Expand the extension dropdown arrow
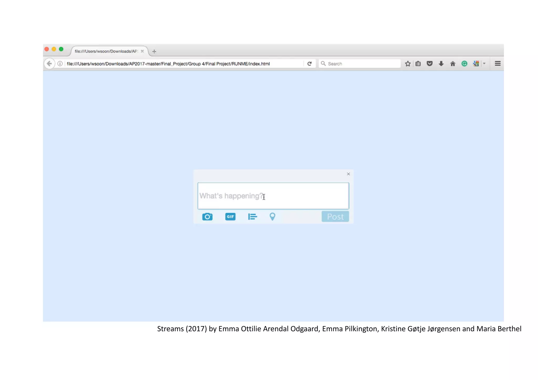Screen dimensions: 538x380 point(484,64)
